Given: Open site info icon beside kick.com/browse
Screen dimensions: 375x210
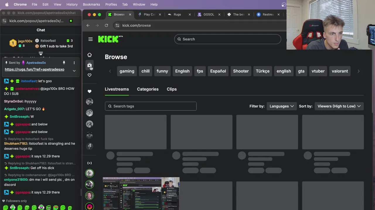Looking at the screenshot, I should [x=117, y=25].
